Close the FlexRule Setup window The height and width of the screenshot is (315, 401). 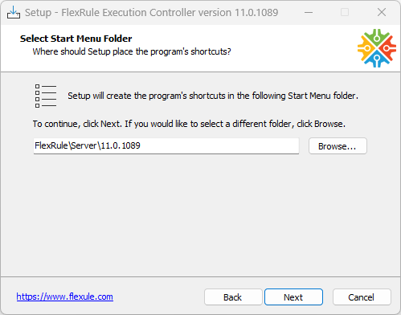(382, 12)
